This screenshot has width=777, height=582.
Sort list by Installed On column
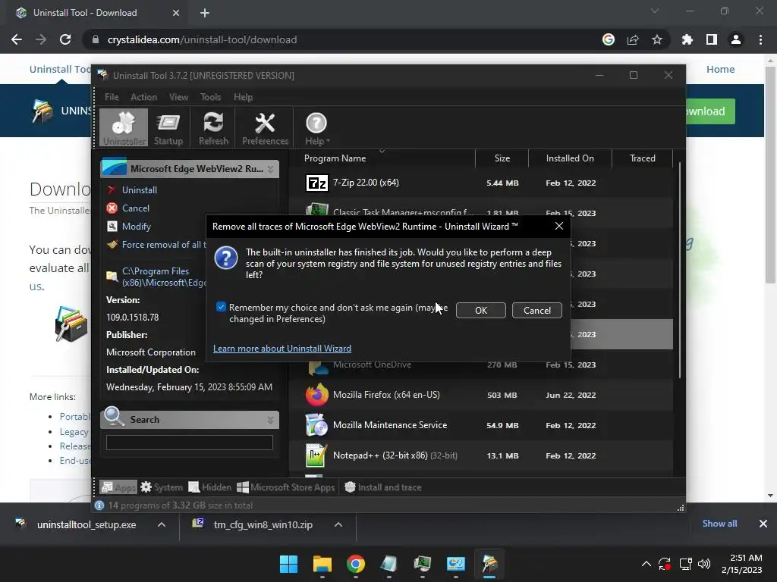point(570,158)
